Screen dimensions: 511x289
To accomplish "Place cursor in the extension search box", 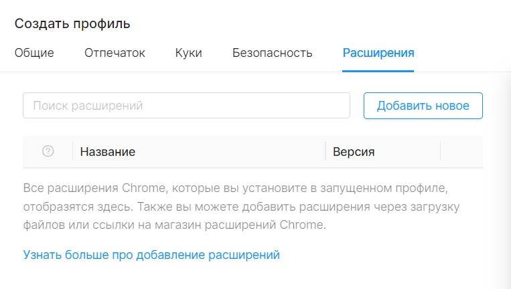I will click(x=186, y=106).
